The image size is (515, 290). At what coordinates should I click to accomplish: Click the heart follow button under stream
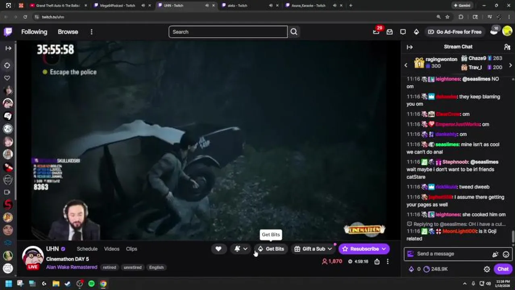[x=218, y=249]
